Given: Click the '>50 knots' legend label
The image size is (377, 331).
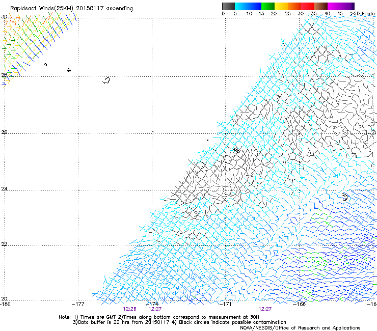Looking at the screenshot, I should (x=363, y=14).
